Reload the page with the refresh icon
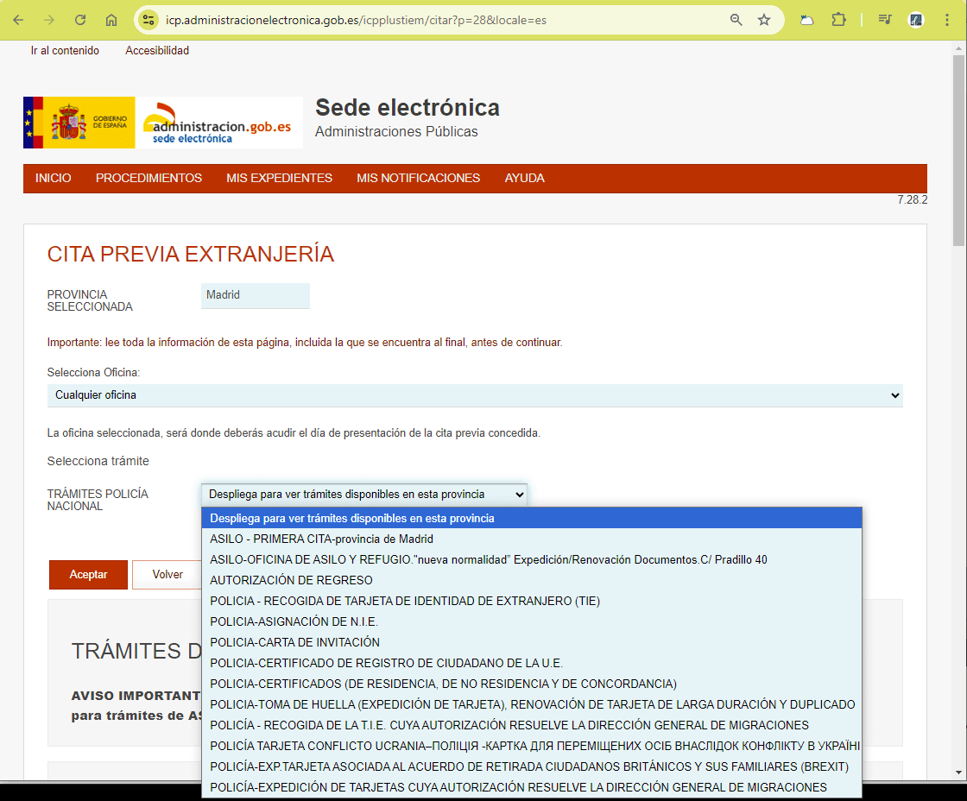Screen dimensions: 967x801 pos(80,20)
